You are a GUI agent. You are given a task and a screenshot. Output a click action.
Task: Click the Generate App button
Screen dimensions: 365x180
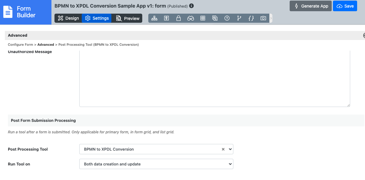point(311,6)
